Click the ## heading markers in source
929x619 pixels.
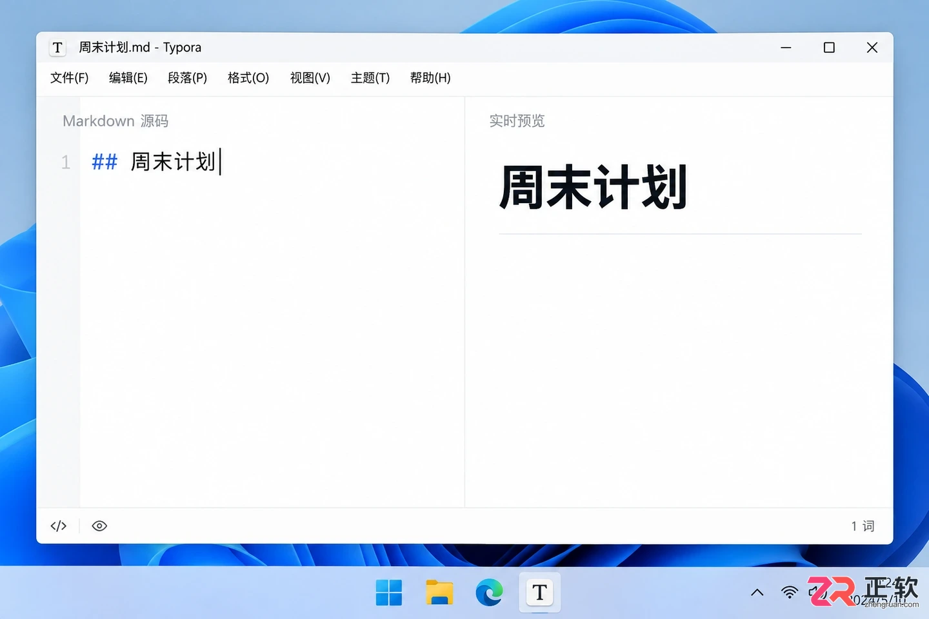point(105,162)
